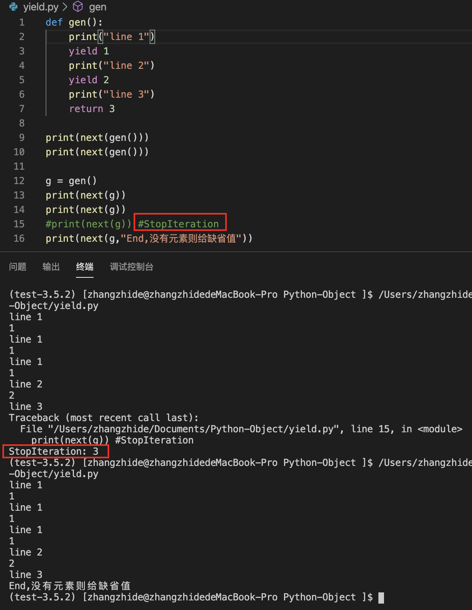Screen dimensions: 472x610
Task: Click 'print(next(g))' on line 13
Action: tap(86, 195)
